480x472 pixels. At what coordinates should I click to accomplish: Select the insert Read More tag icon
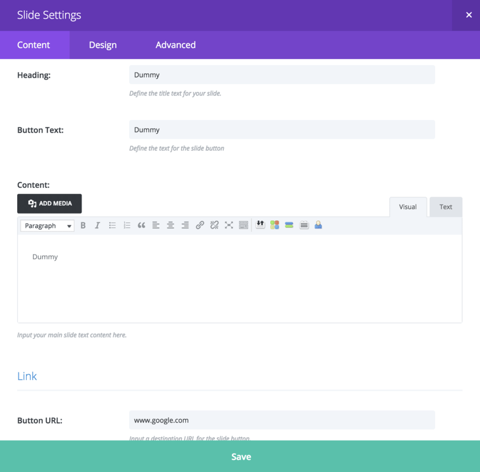[x=260, y=225]
